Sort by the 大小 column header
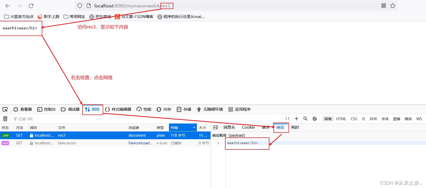 pyautogui.click(x=204, y=128)
